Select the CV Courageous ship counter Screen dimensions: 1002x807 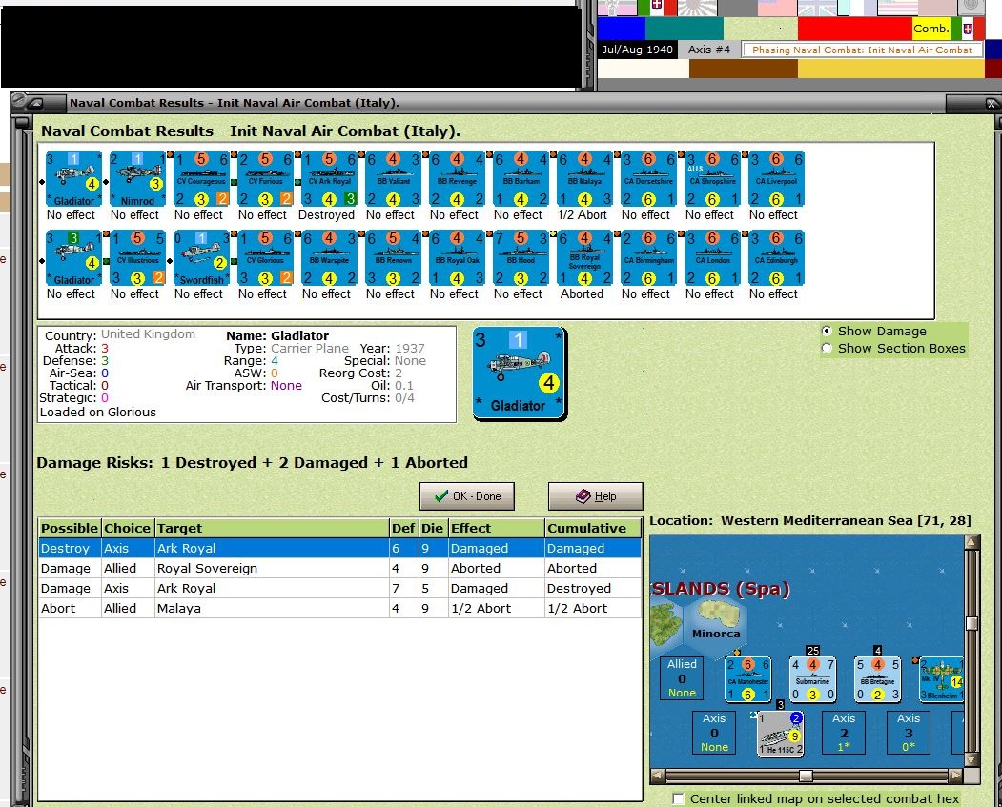201,178
